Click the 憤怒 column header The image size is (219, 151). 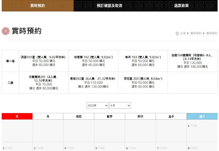click(79, 116)
